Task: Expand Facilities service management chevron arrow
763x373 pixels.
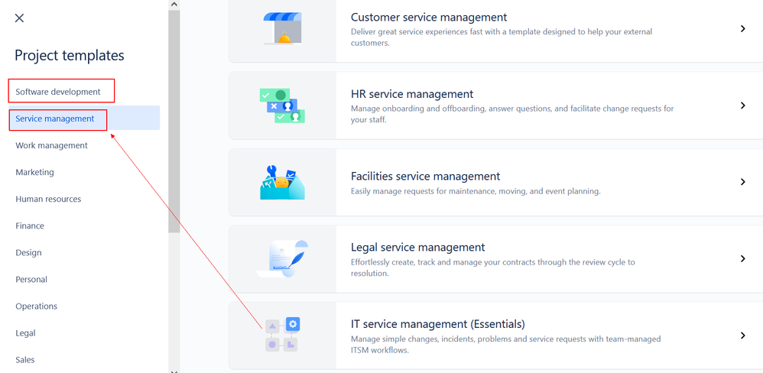Action: [743, 182]
